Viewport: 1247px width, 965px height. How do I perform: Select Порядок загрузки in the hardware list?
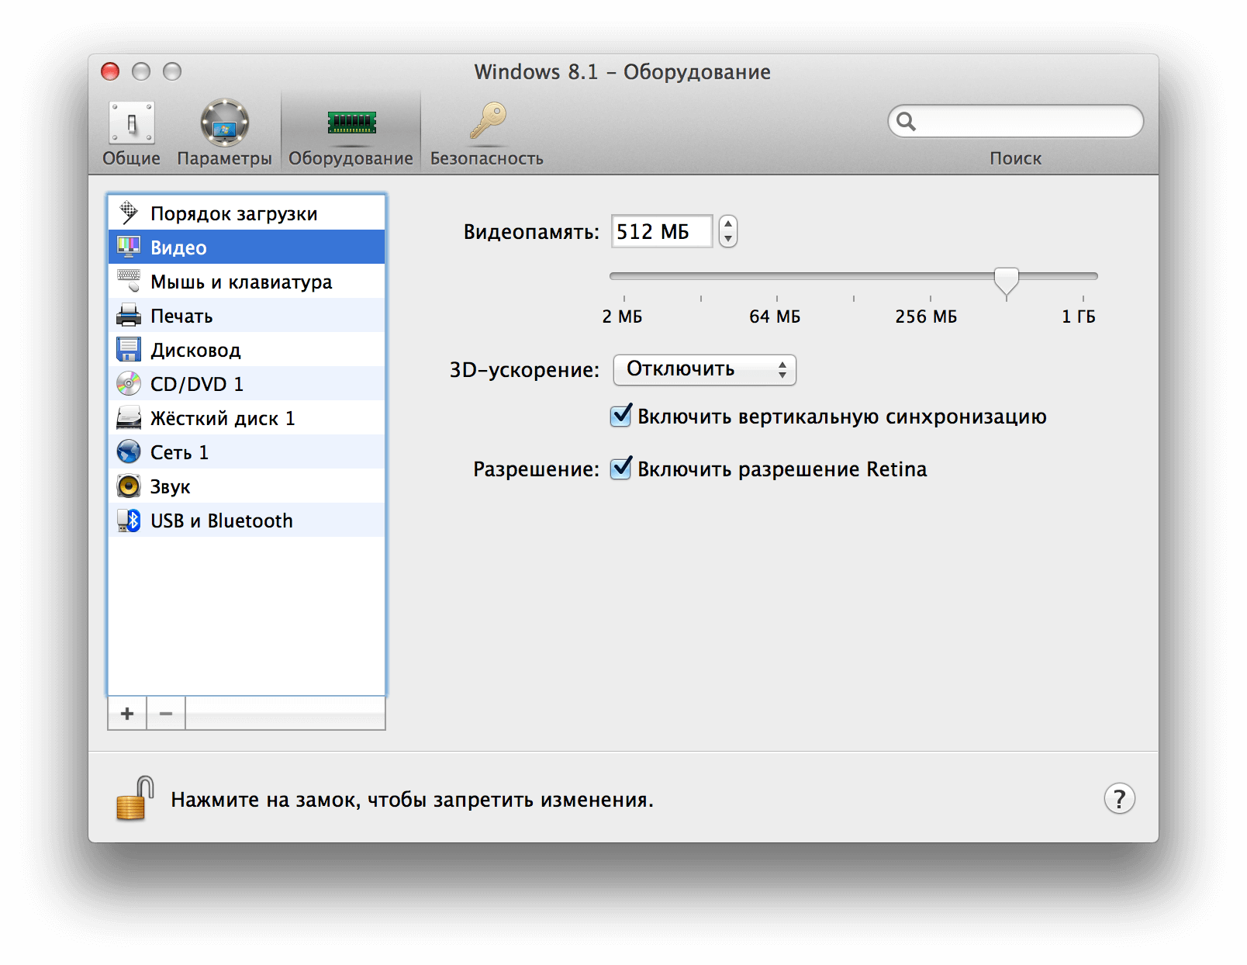[x=247, y=213]
